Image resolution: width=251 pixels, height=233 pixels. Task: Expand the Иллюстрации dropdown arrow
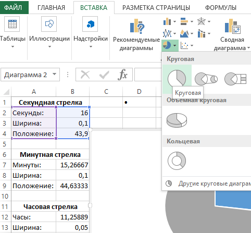pos(49,46)
